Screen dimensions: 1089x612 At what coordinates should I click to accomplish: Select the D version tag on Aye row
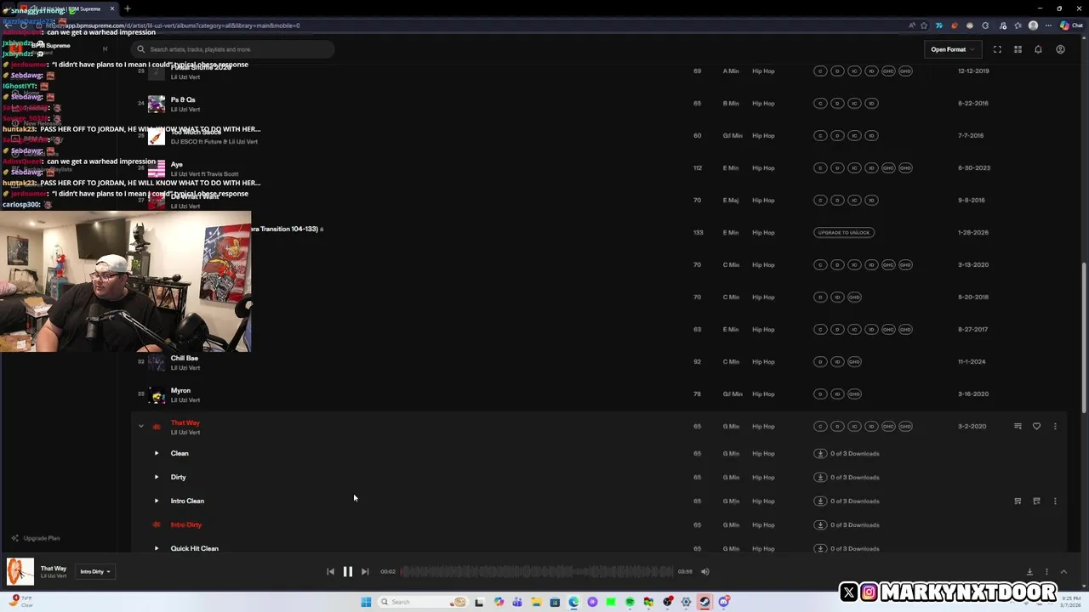(837, 167)
